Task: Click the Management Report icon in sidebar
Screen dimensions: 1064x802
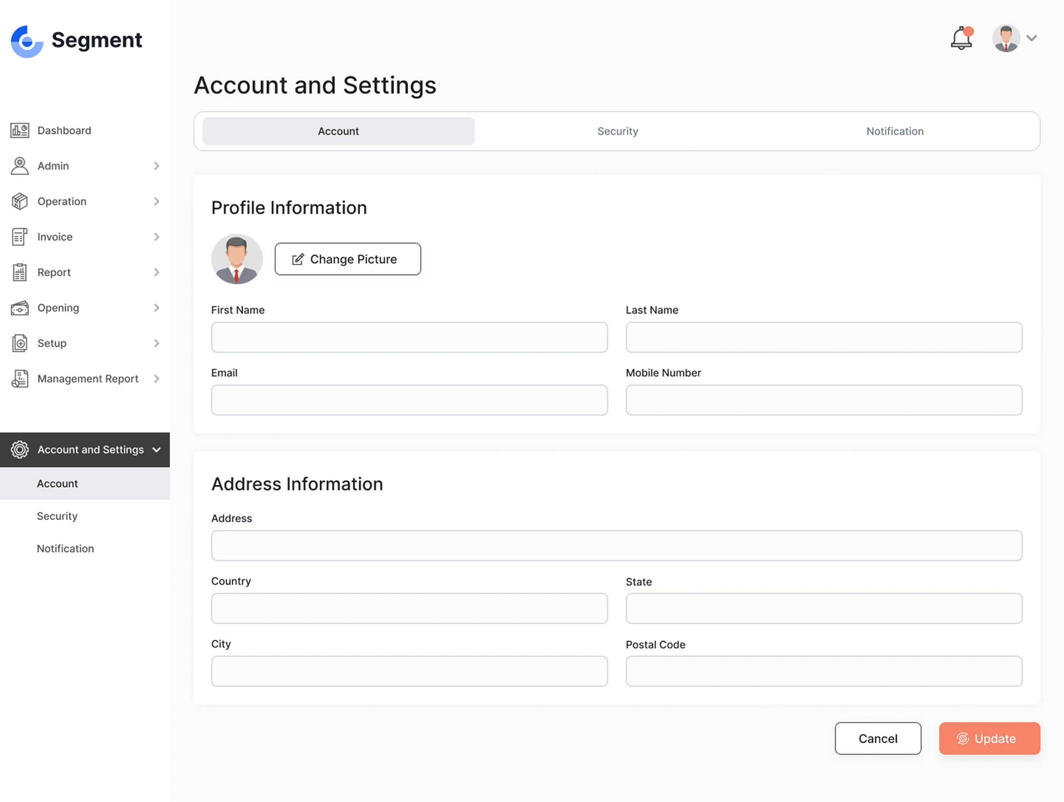Action: 20,379
